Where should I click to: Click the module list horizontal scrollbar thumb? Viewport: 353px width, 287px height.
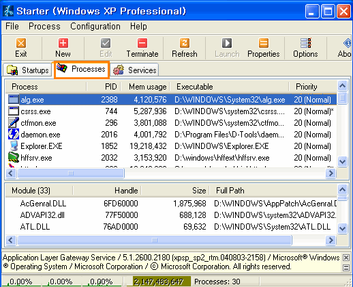(155, 240)
